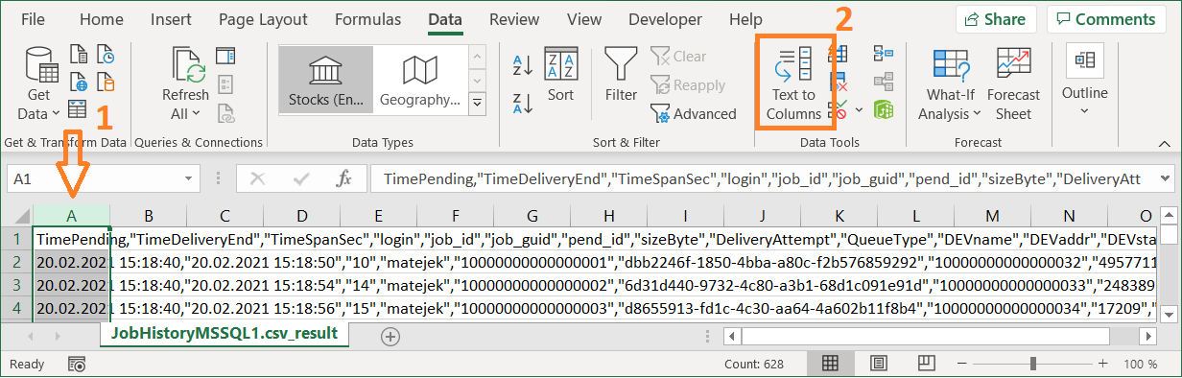Open the Get Data menu
The image size is (1182, 378).
click(x=38, y=84)
